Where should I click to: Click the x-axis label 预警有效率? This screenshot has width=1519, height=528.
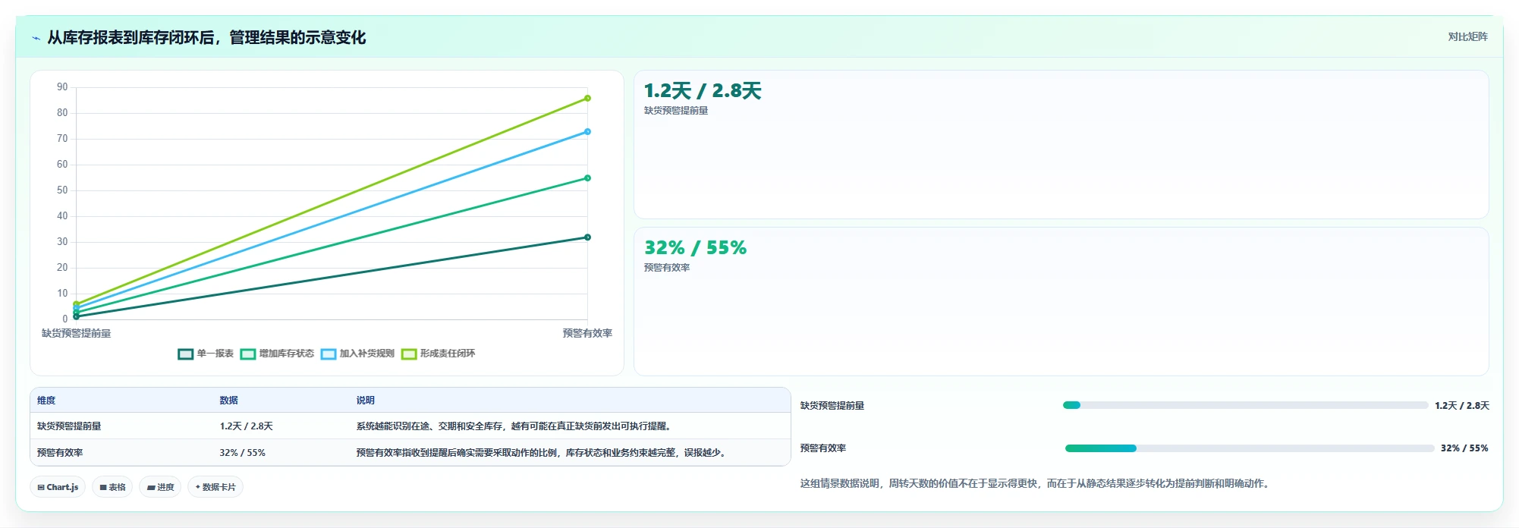587,333
